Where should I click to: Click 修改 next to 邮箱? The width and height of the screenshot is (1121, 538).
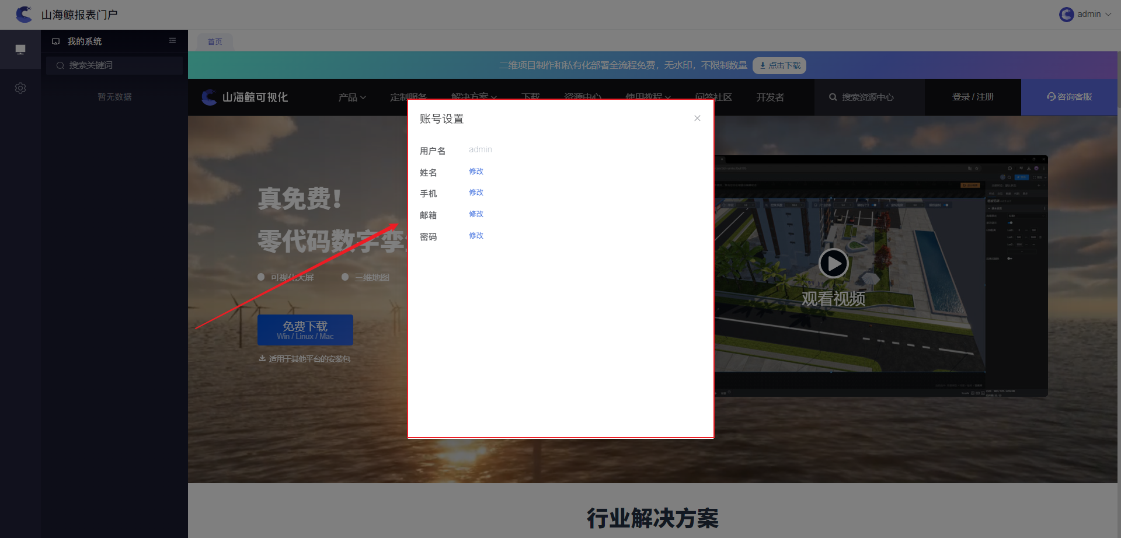point(476,214)
